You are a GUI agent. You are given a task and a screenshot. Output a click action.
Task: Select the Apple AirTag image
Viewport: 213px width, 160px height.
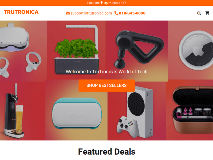pyautogui.click(x=191, y=50)
